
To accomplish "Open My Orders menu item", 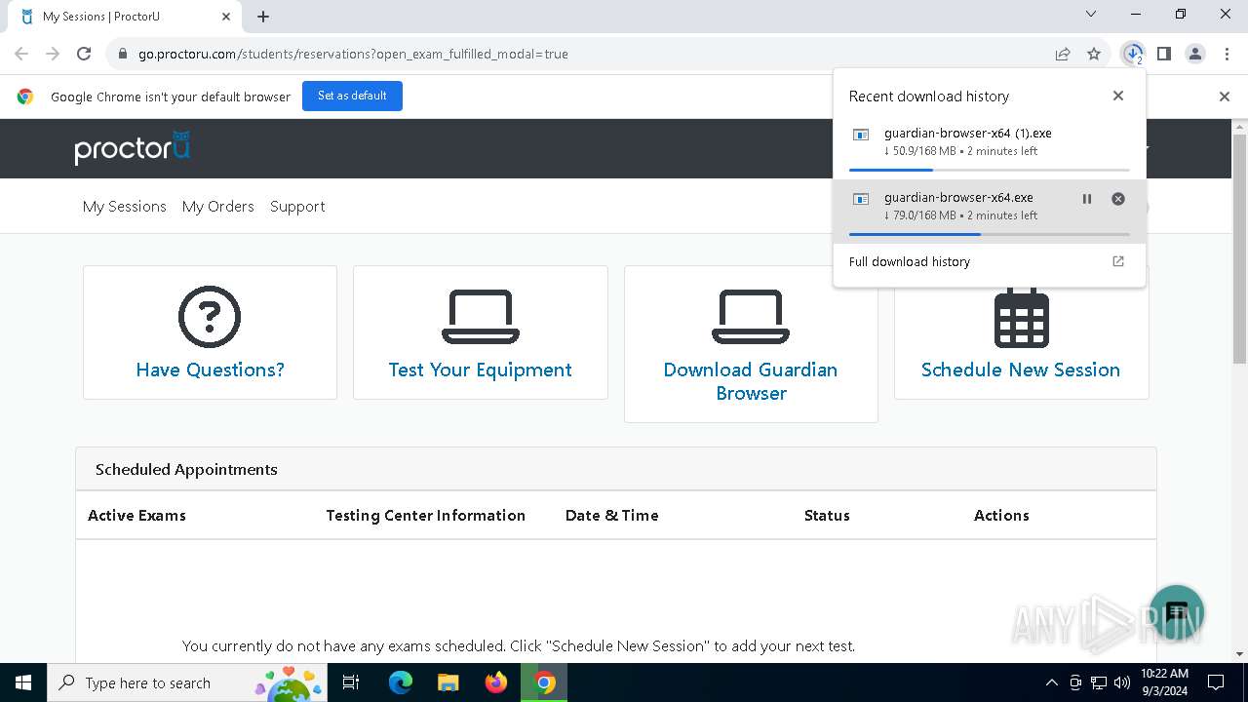I will (x=218, y=207).
